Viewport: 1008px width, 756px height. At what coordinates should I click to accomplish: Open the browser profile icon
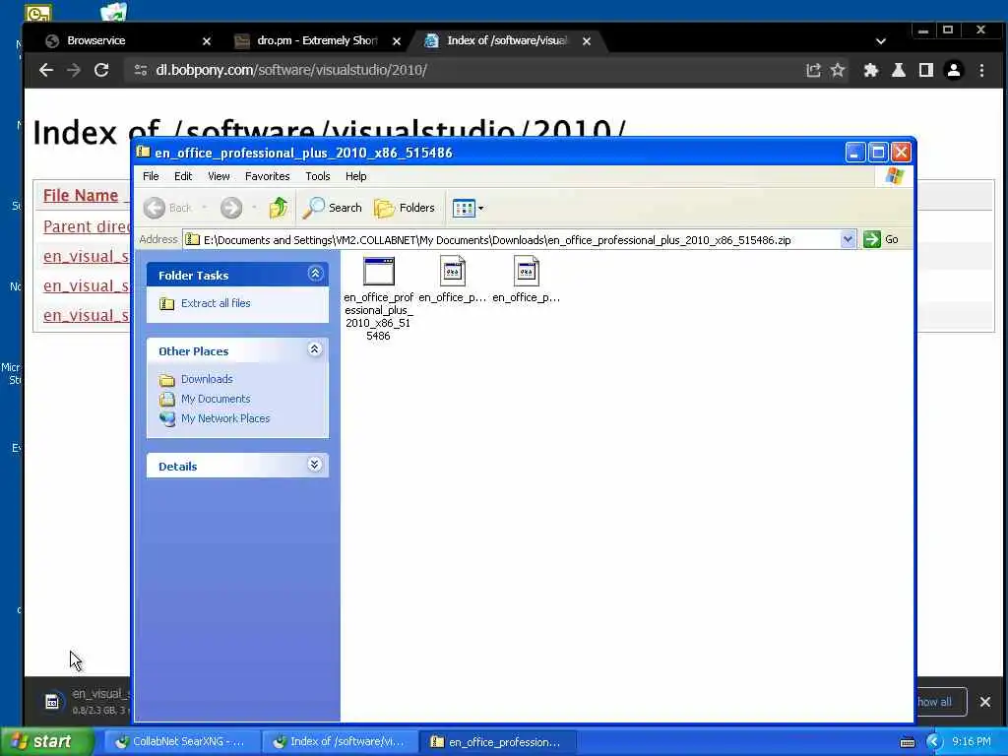click(954, 70)
